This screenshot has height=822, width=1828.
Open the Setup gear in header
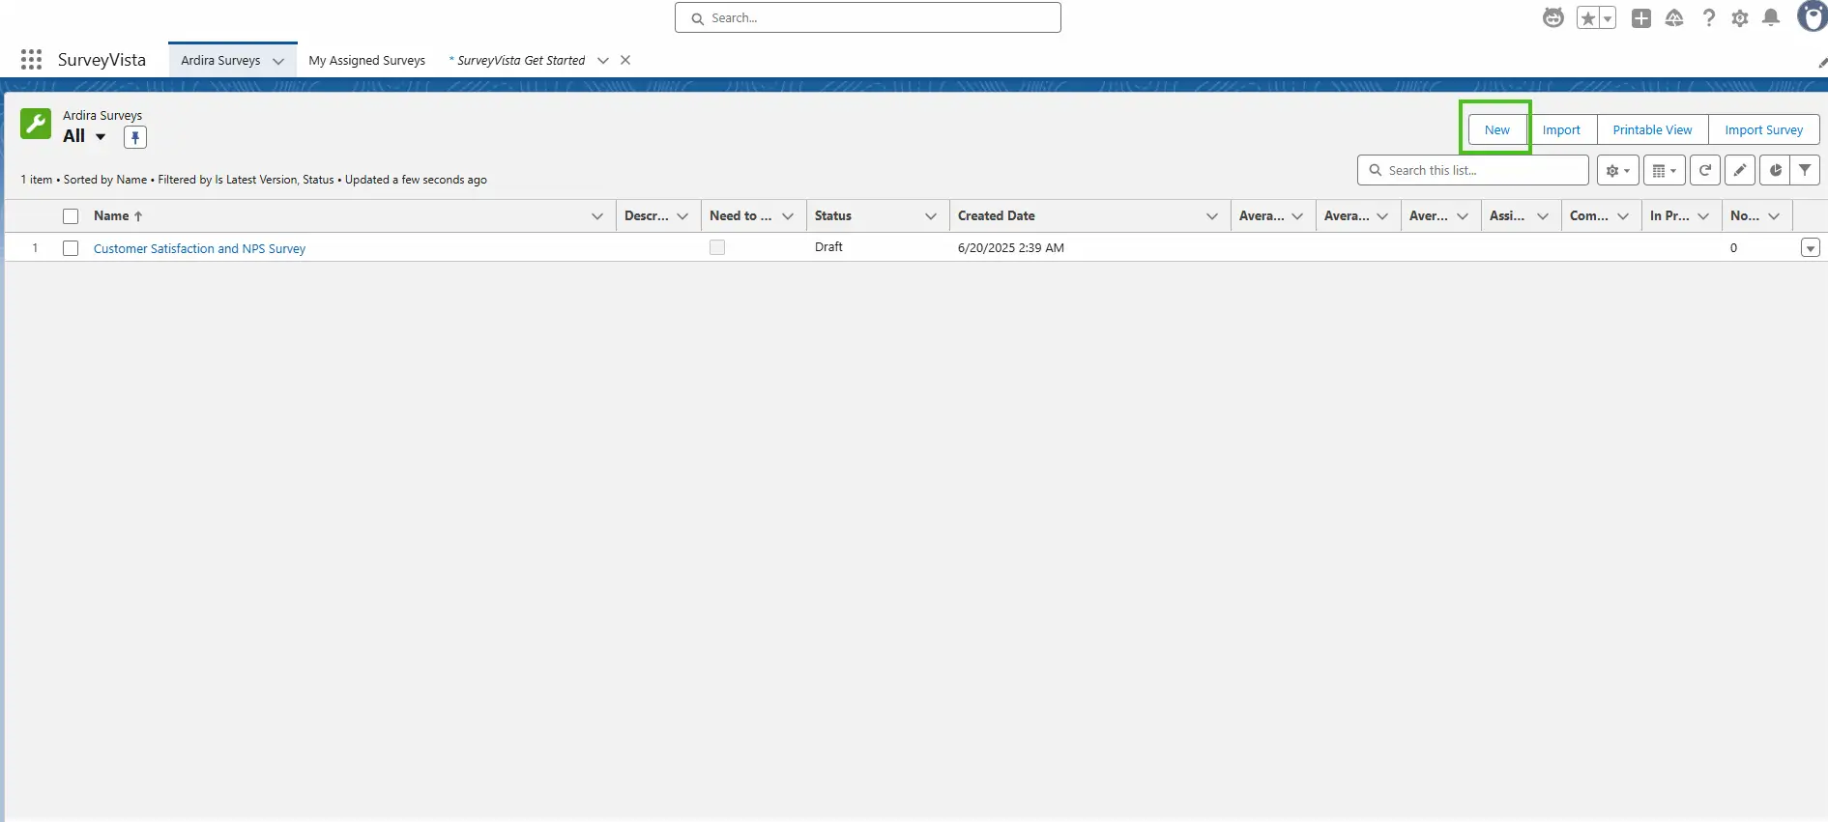[1739, 18]
